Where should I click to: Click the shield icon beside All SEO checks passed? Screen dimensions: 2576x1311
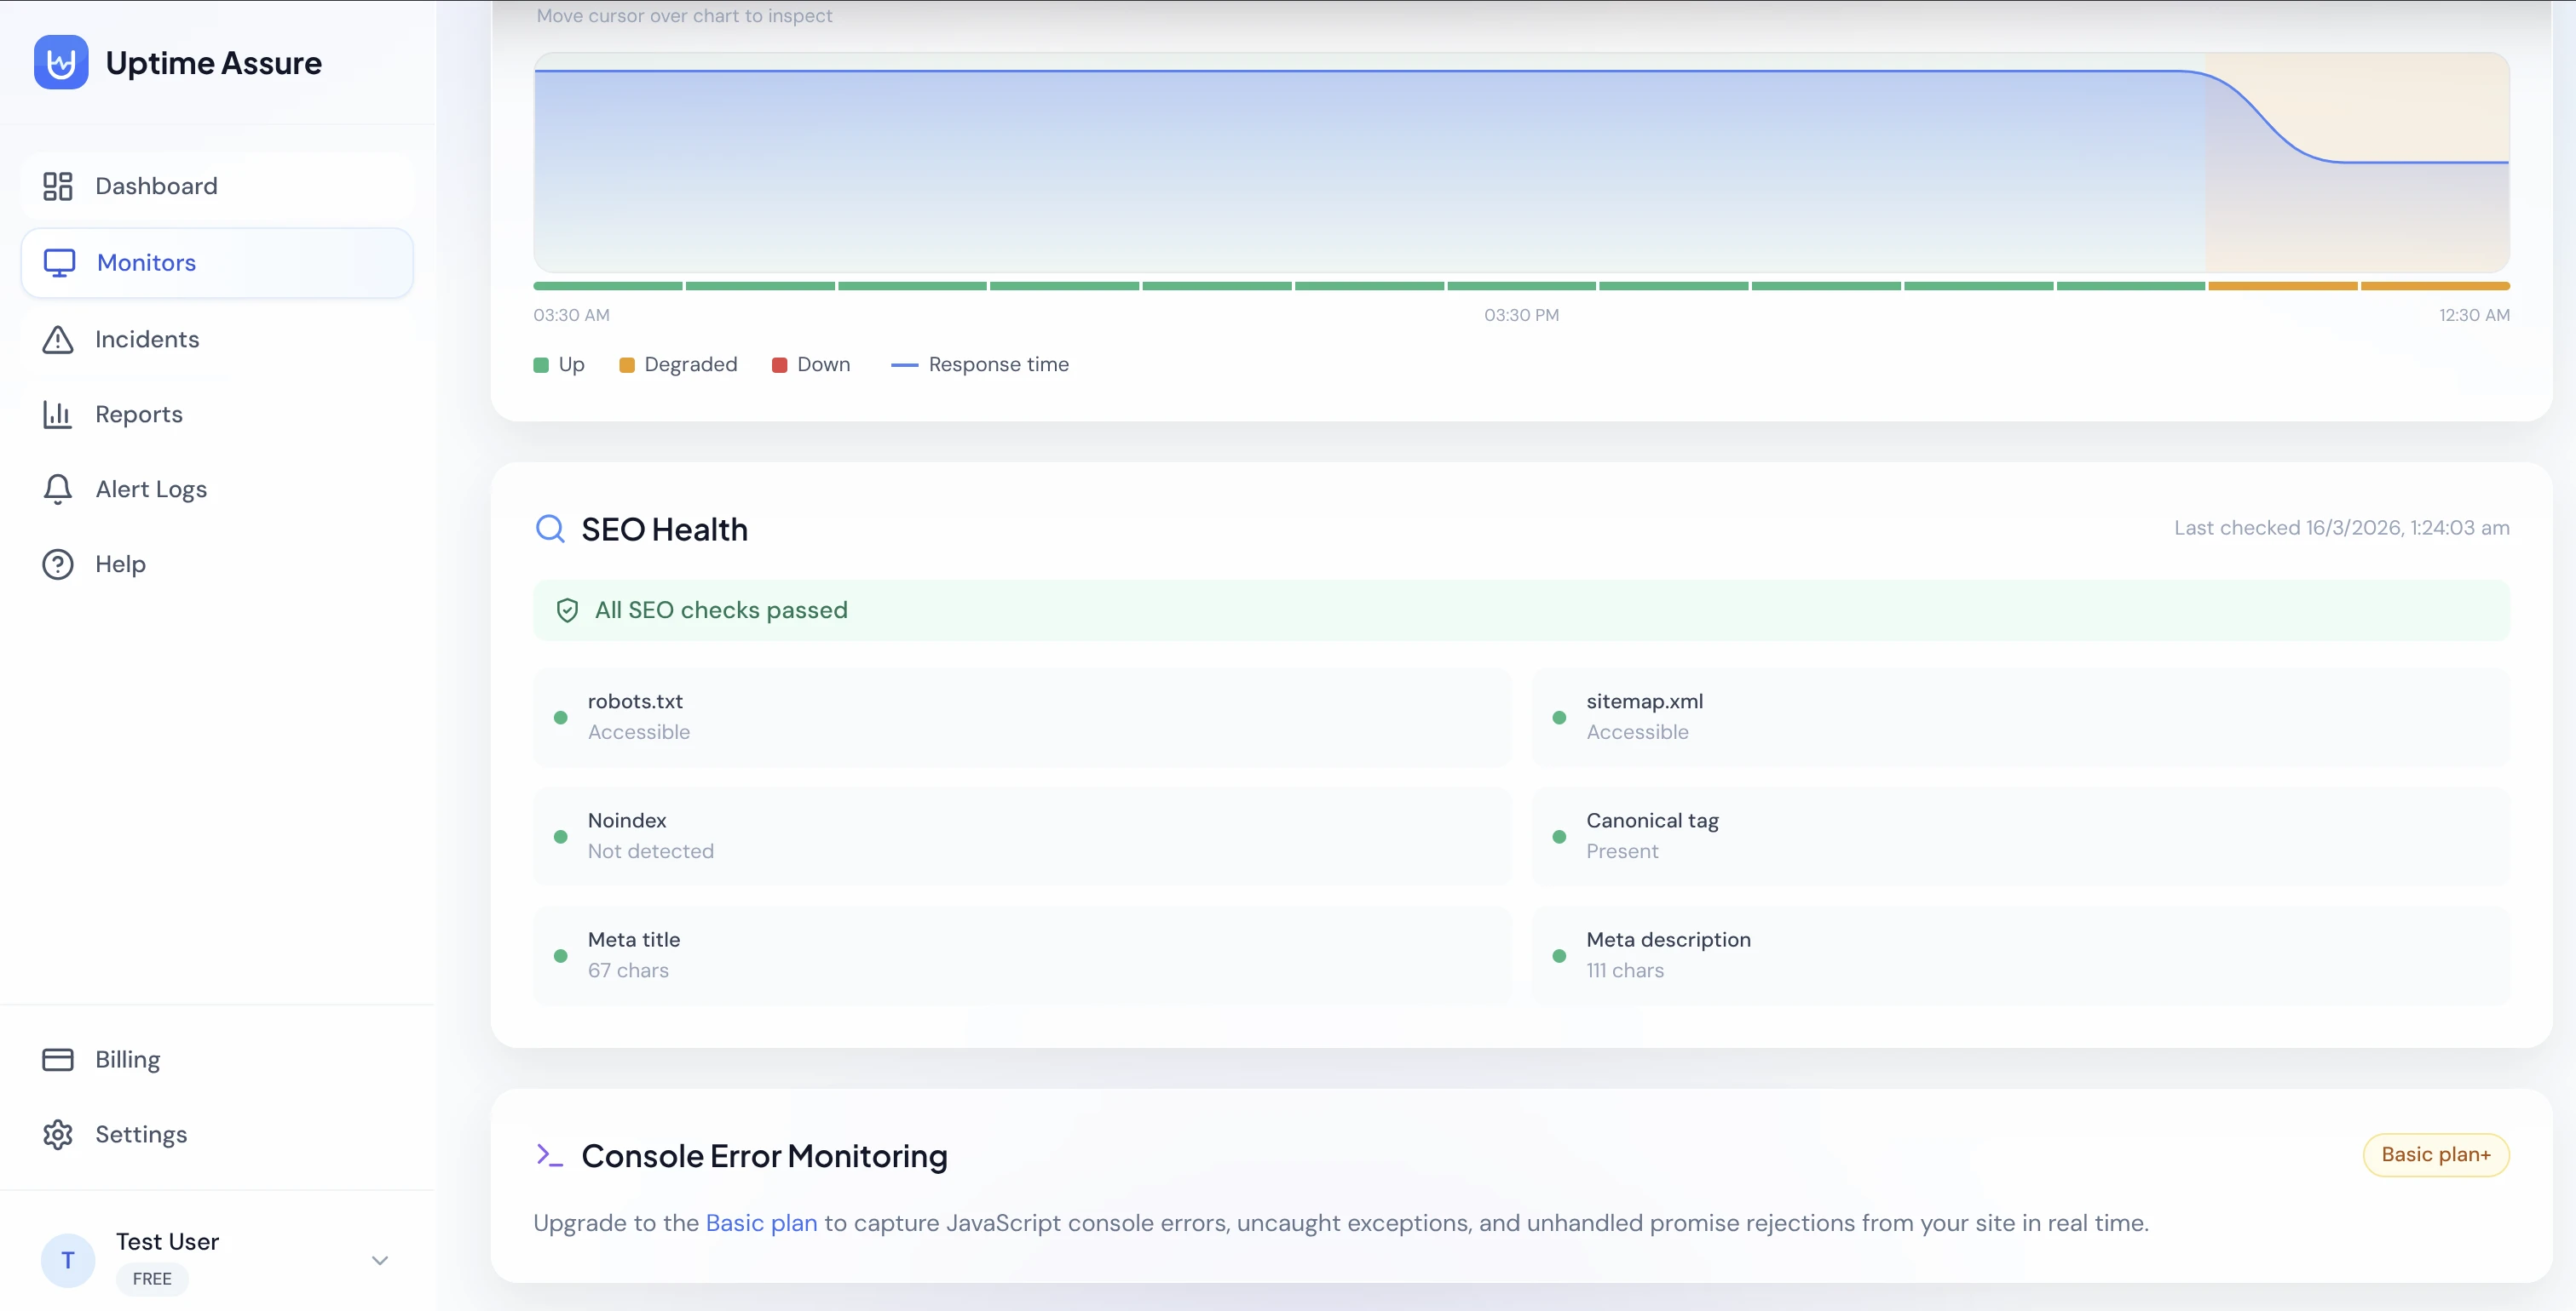pos(567,610)
